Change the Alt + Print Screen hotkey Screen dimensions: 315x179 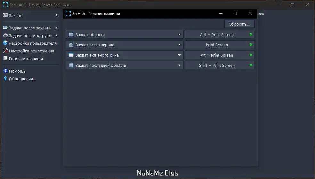point(220,55)
